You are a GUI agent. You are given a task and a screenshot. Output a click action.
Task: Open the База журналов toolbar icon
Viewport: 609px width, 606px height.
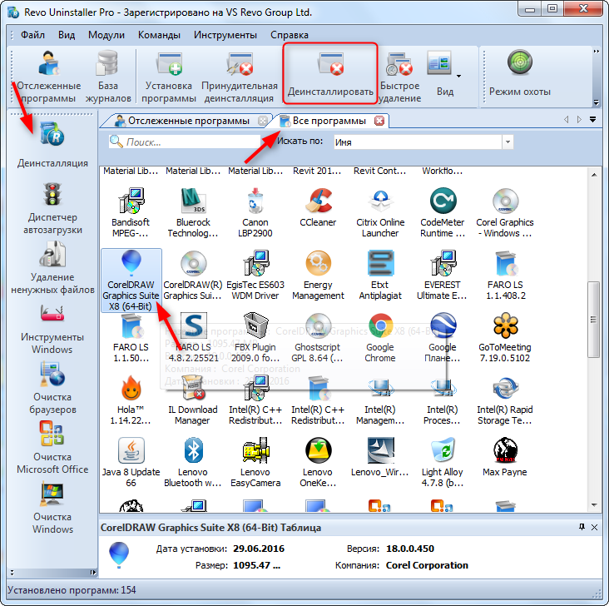point(108,77)
